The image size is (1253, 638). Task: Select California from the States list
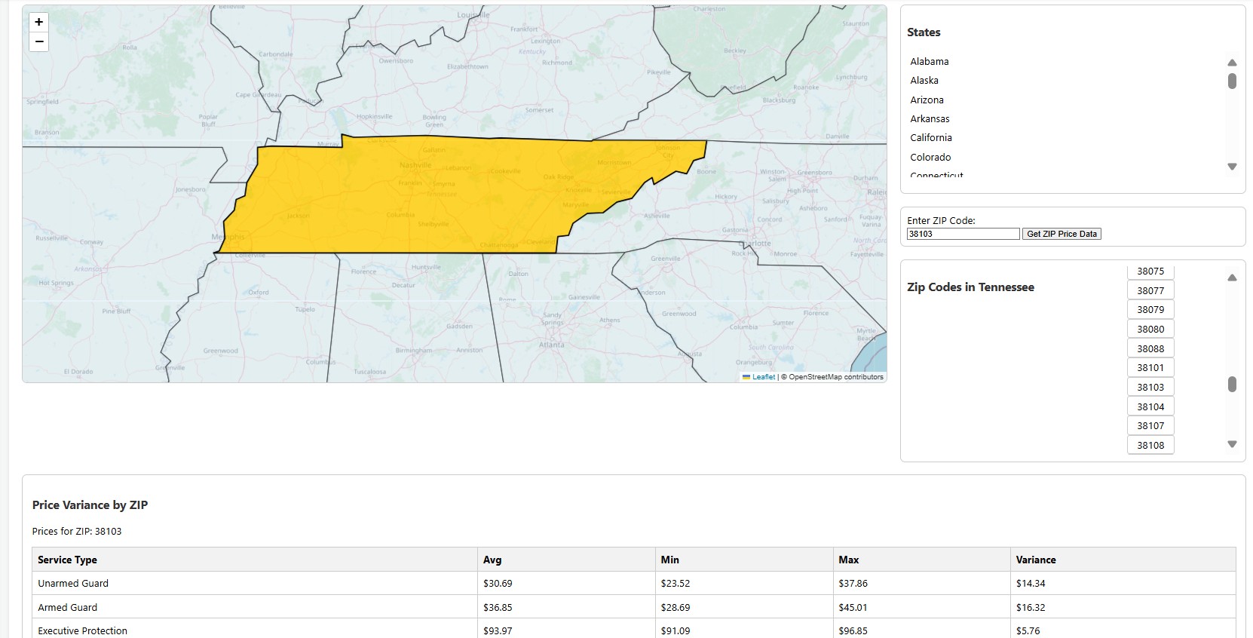(930, 138)
